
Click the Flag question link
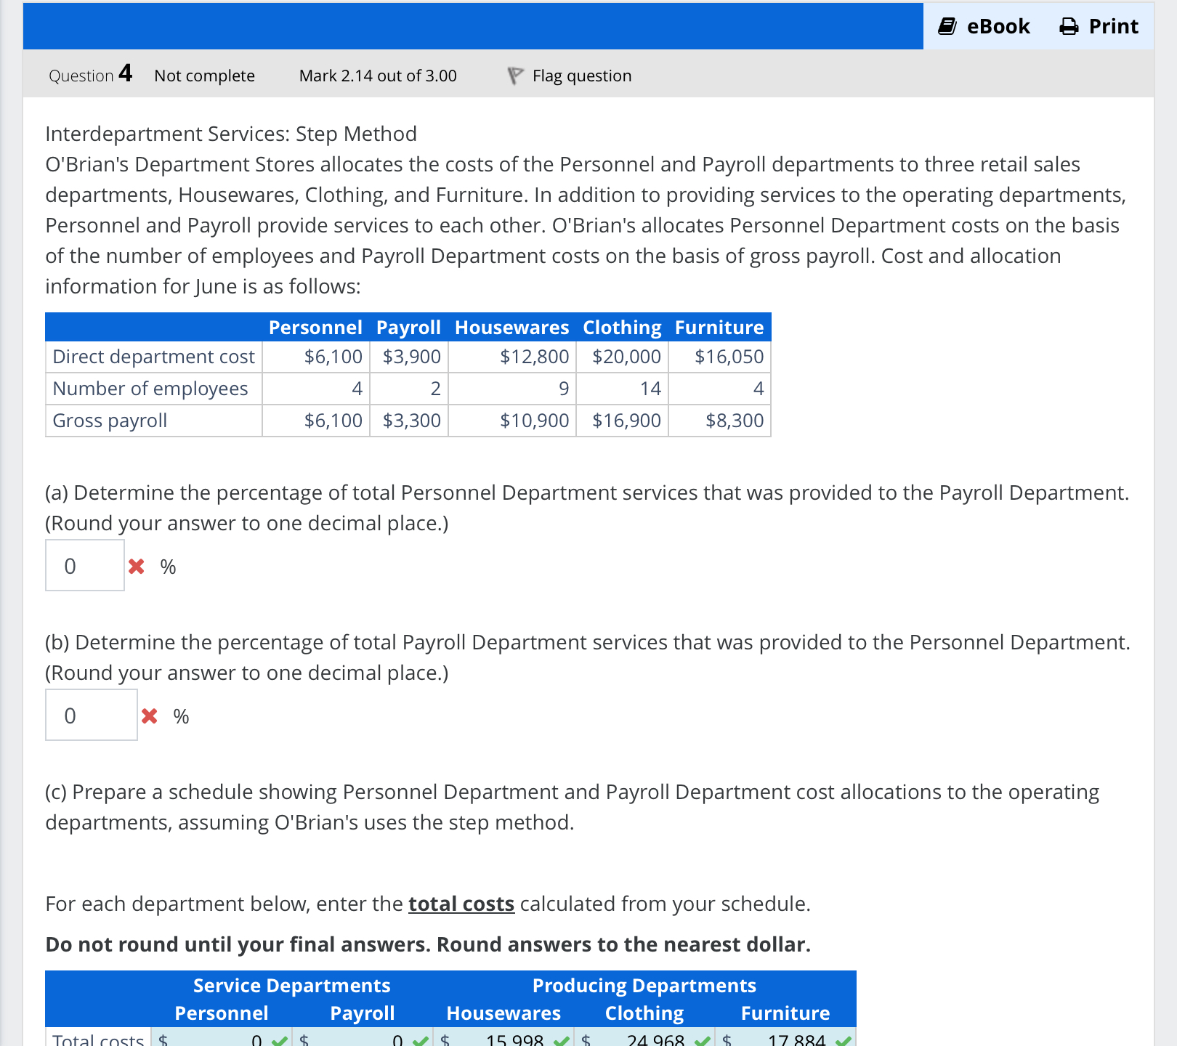[581, 76]
